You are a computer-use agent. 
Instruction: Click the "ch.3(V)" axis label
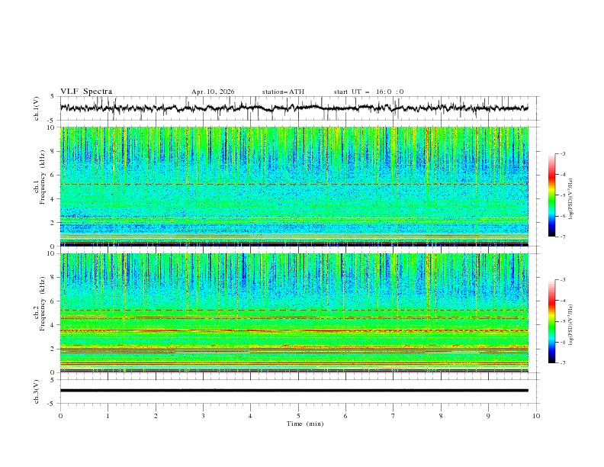pos(37,391)
